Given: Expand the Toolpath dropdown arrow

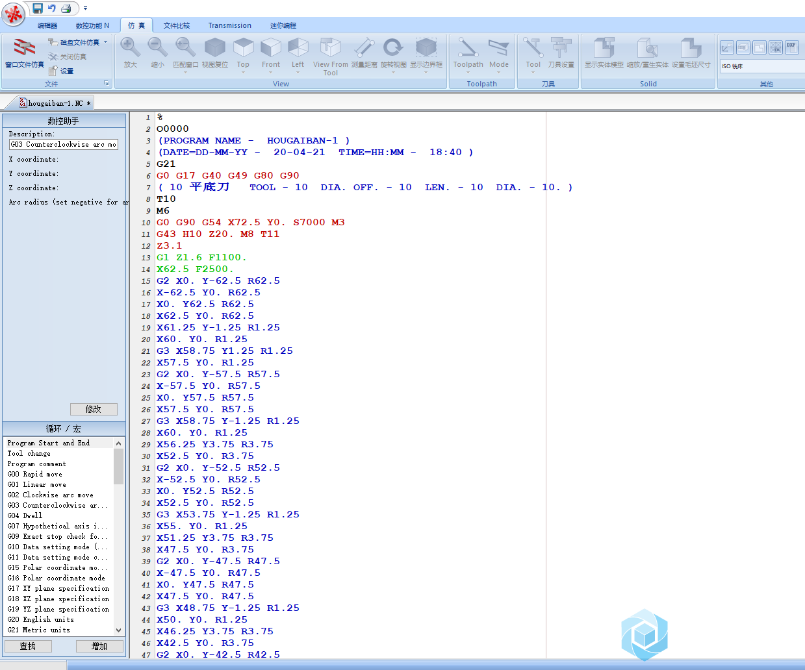Looking at the screenshot, I should click(468, 72).
